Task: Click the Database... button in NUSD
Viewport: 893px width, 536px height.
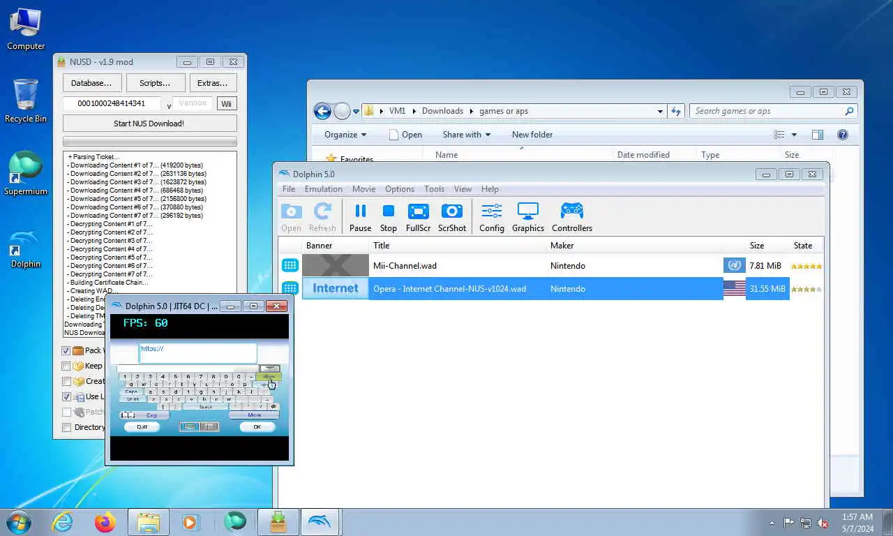Action: click(x=92, y=83)
